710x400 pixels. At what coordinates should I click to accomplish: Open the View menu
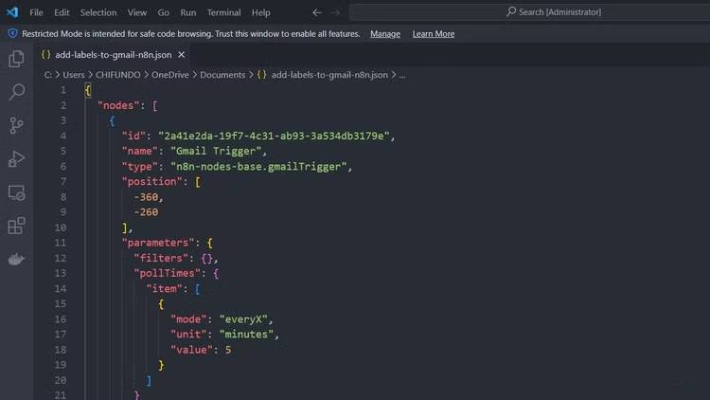[136, 12]
